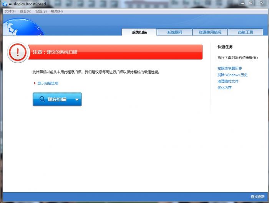Click the 查找更新 link in the footer
The height and width of the screenshot is (203, 269).
click(x=257, y=196)
